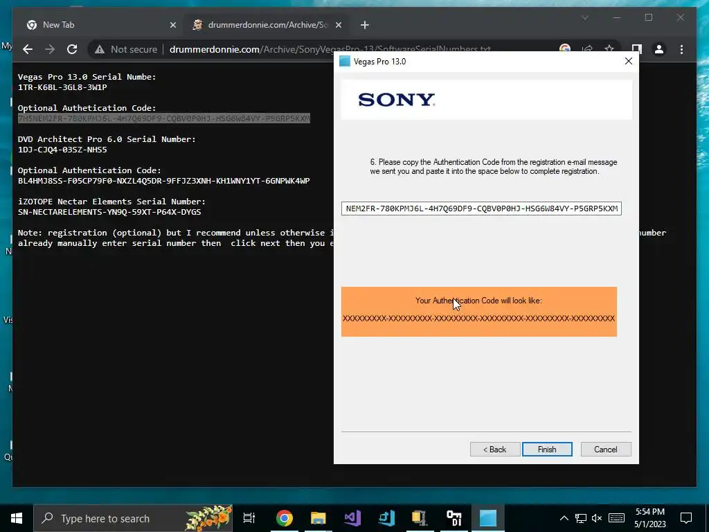Open the Google account icon in address bar
This screenshot has width=709, height=532.
coord(565,49)
